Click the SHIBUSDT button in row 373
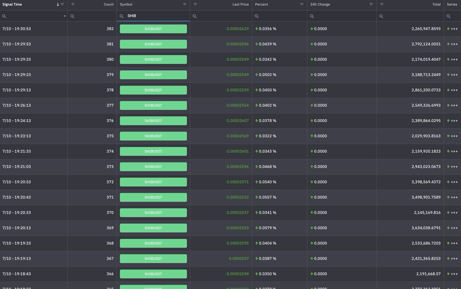461x289 pixels. tap(153, 167)
